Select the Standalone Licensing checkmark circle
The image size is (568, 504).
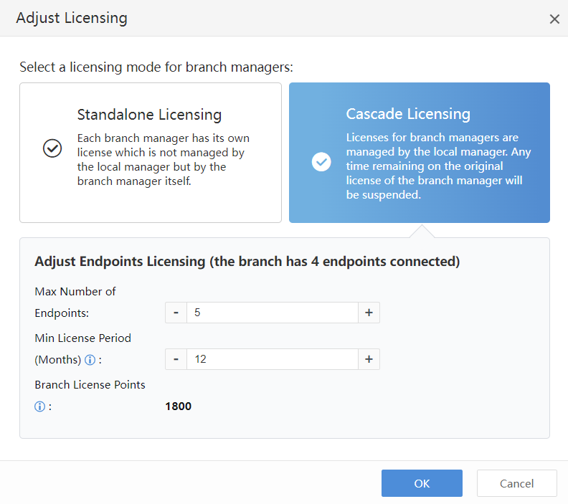point(52,148)
